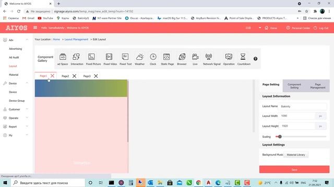Screen dimensions: 334x187
Task: Switch to Page3 tab
Action: coord(87,76)
